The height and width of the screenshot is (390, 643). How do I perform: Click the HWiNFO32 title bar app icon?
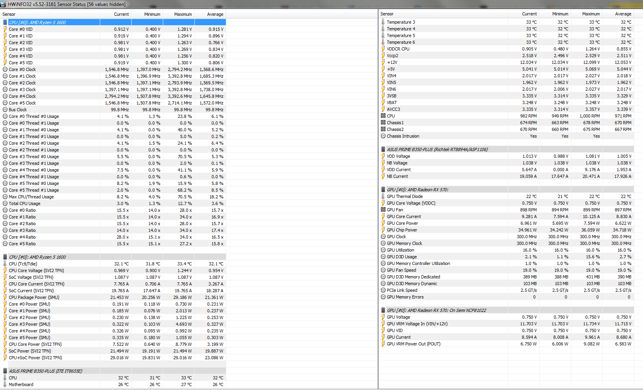point(4,4)
